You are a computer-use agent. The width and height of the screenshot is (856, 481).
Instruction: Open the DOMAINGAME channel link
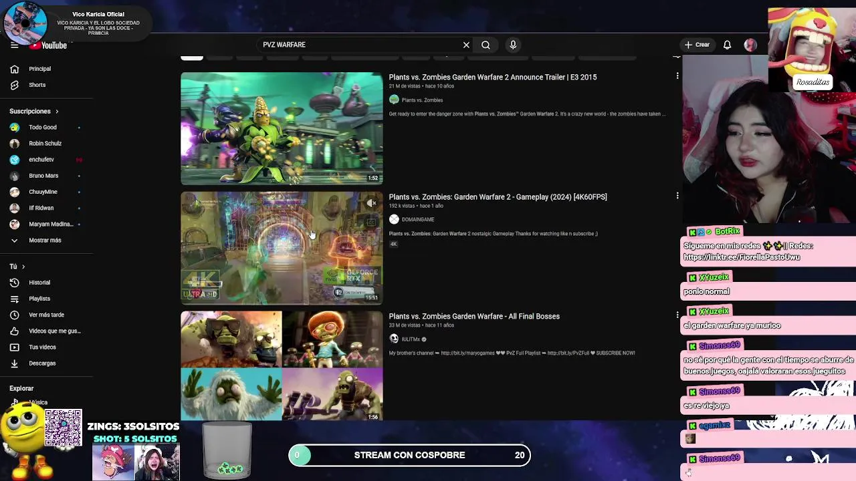click(418, 219)
